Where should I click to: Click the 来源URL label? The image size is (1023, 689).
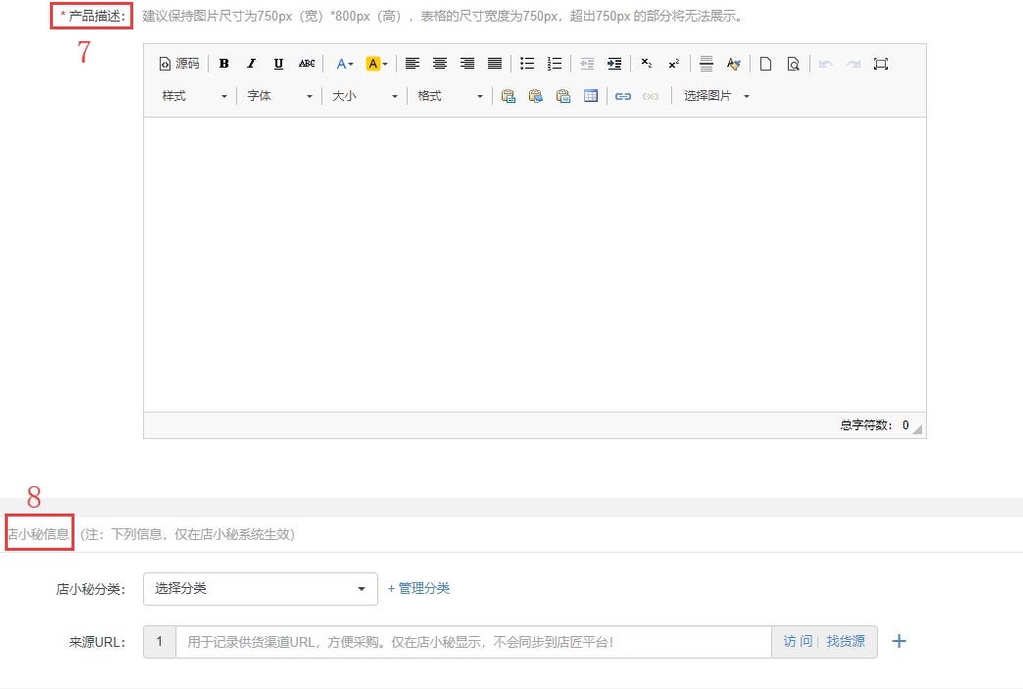97,642
